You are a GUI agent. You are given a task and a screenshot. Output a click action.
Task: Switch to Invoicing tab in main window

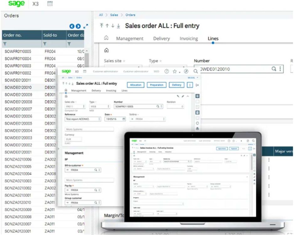point(189,39)
